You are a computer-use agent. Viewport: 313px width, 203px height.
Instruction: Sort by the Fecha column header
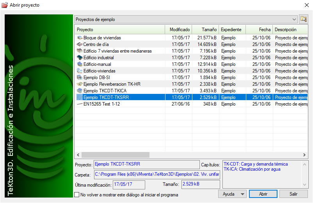(259, 30)
